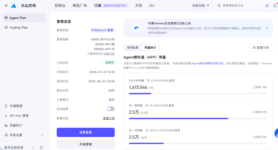Click the 火山方舟 logo
Viewport: 278px width, 150px height.
(x=24, y=6)
